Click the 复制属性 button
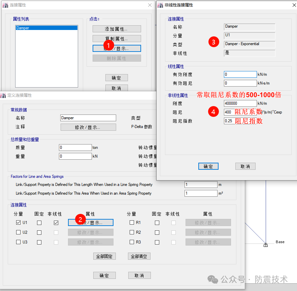297x291 pixels. 117,38
